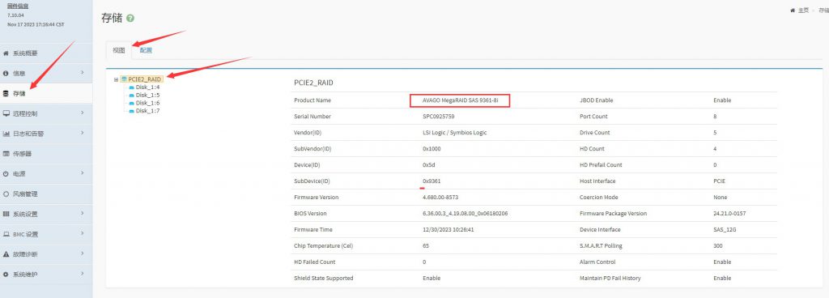829x298 pixels.
Task: Click the Shield State Supported label
Action: click(x=323, y=278)
